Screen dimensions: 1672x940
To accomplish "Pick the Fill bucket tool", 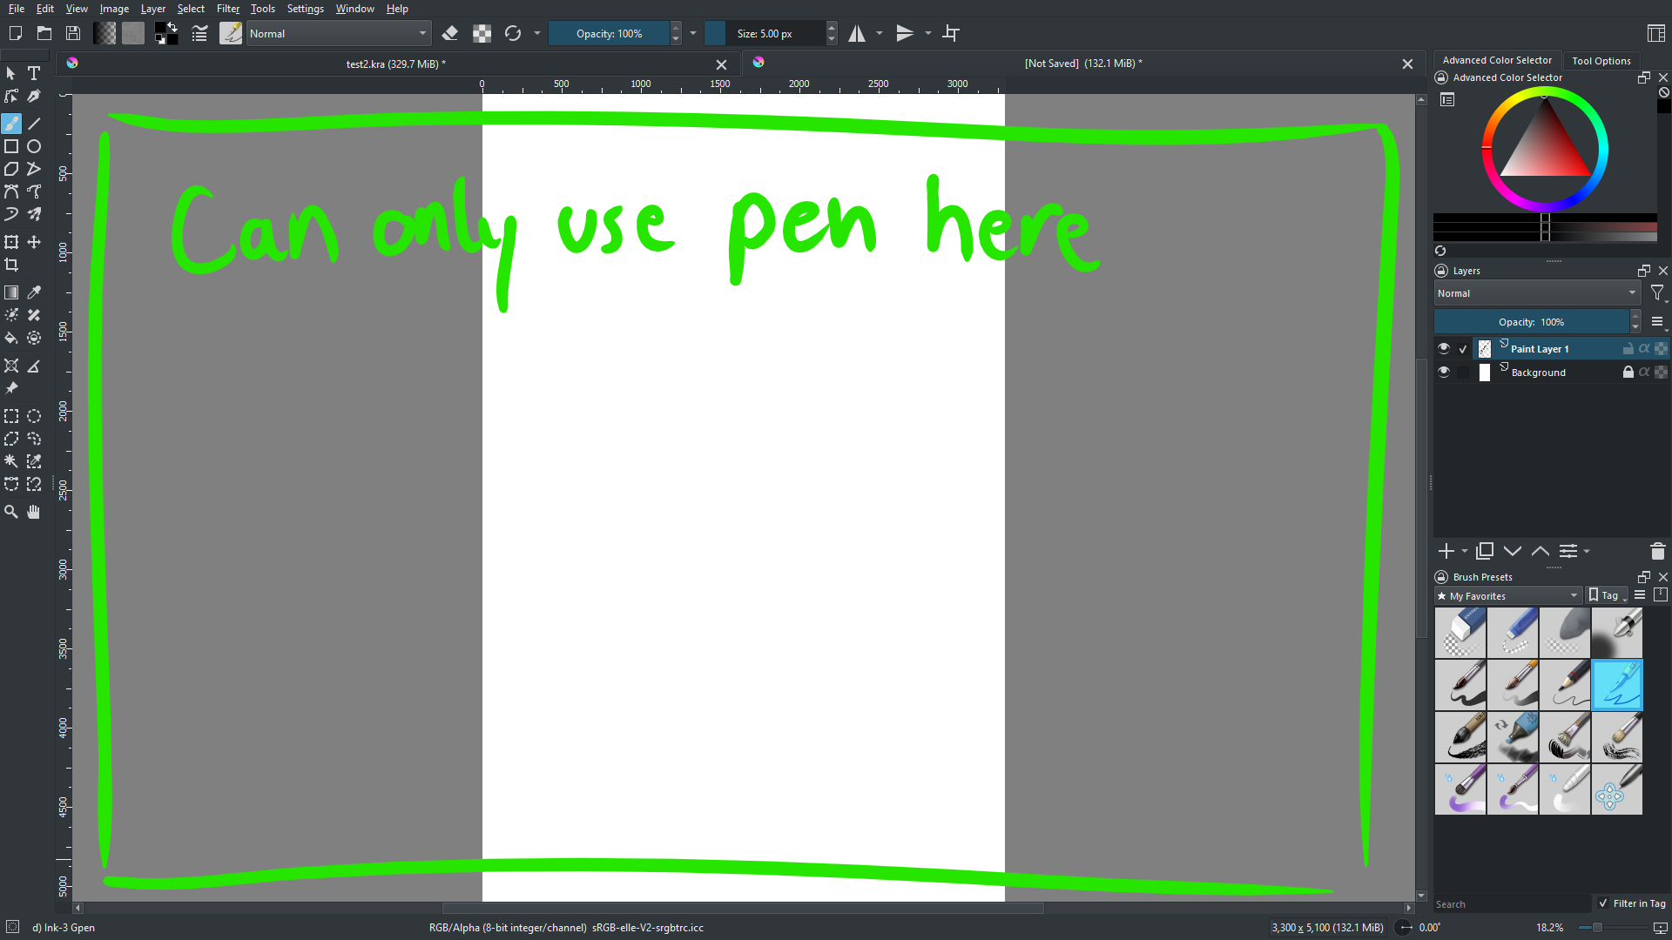I will (11, 338).
